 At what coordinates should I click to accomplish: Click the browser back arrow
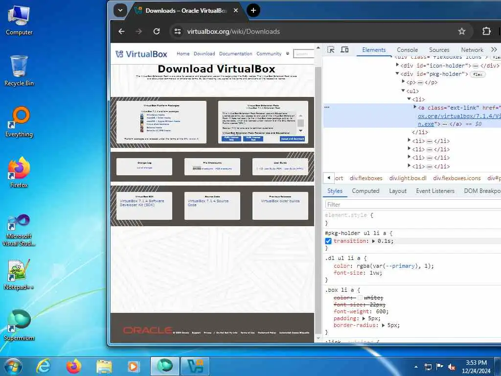(x=121, y=31)
